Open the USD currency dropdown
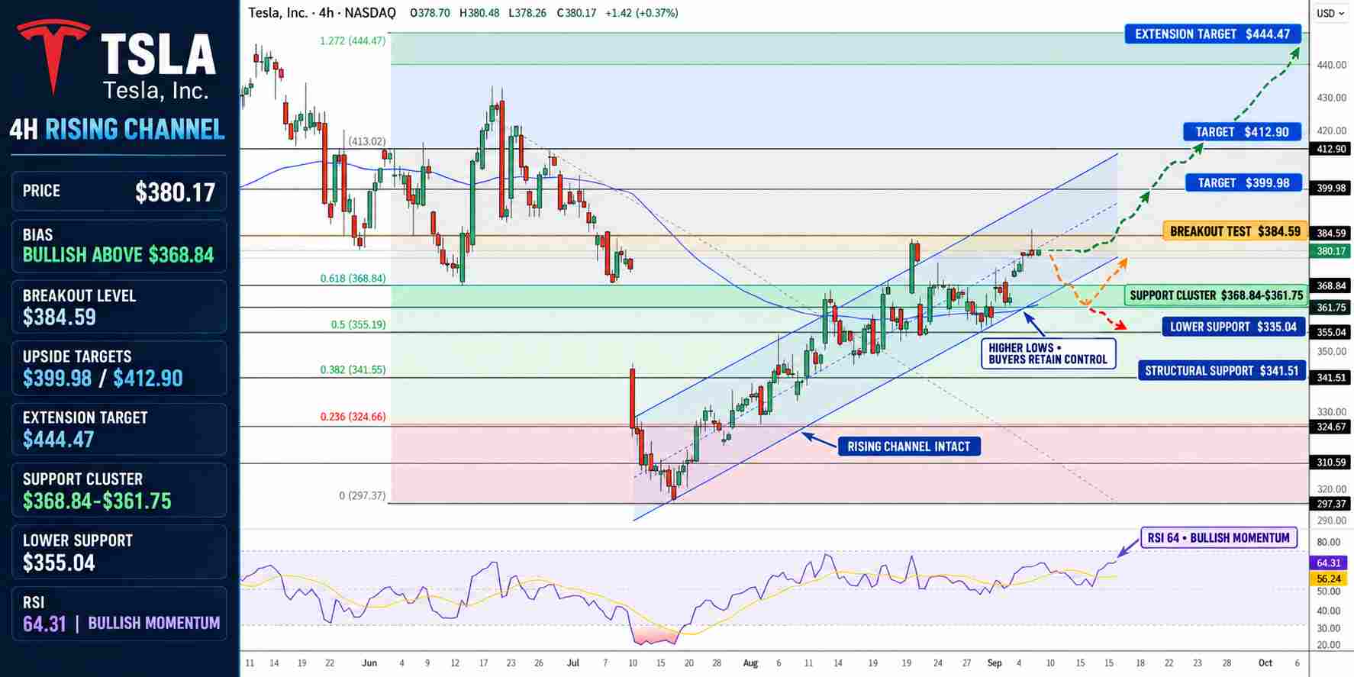This screenshot has width=1354, height=677. click(x=1330, y=13)
